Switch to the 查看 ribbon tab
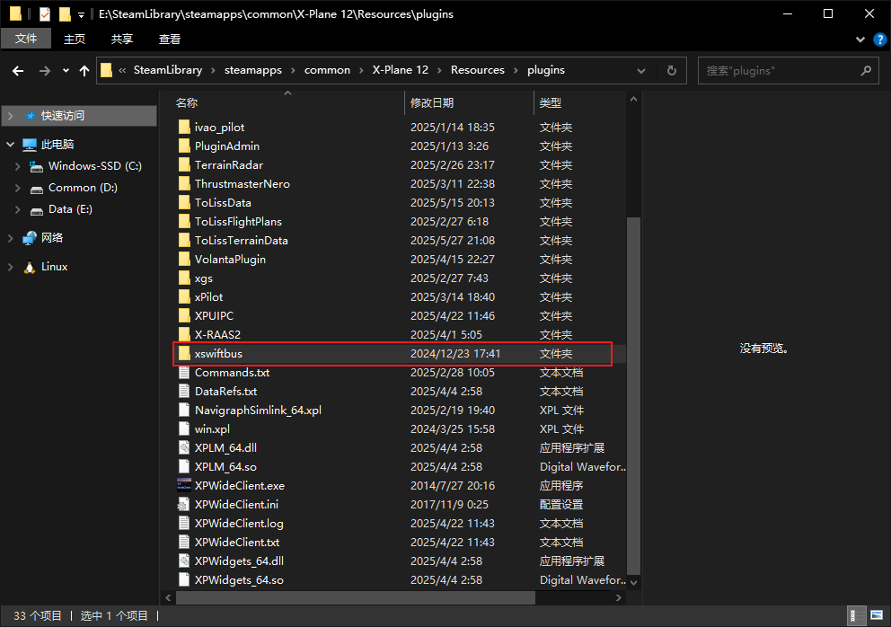 (x=170, y=40)
